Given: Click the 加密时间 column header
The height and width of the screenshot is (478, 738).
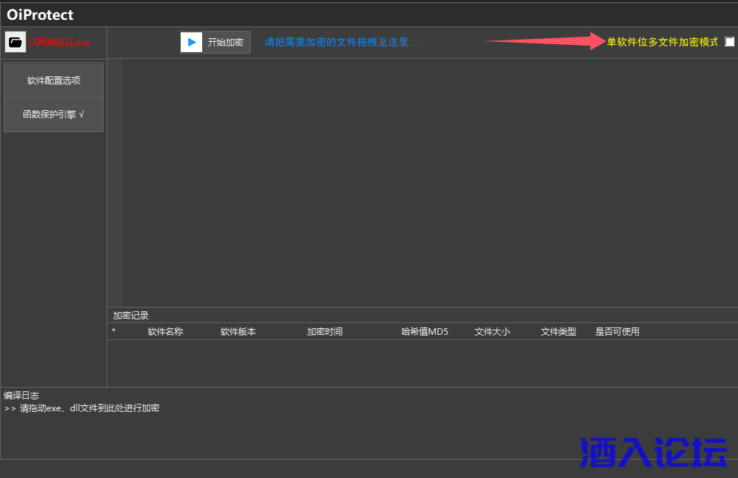Looking at the screenshot, I should pos(325,332).
